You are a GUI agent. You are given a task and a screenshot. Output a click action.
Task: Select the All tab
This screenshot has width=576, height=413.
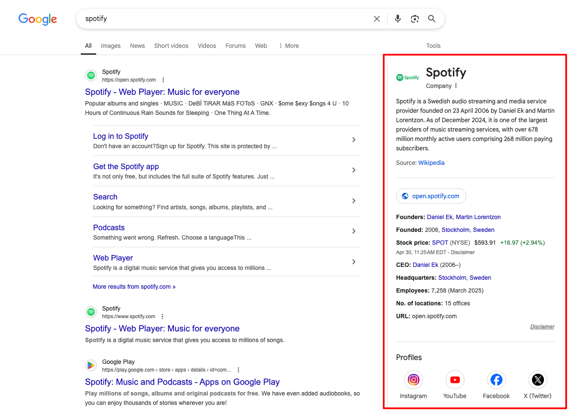88,46
